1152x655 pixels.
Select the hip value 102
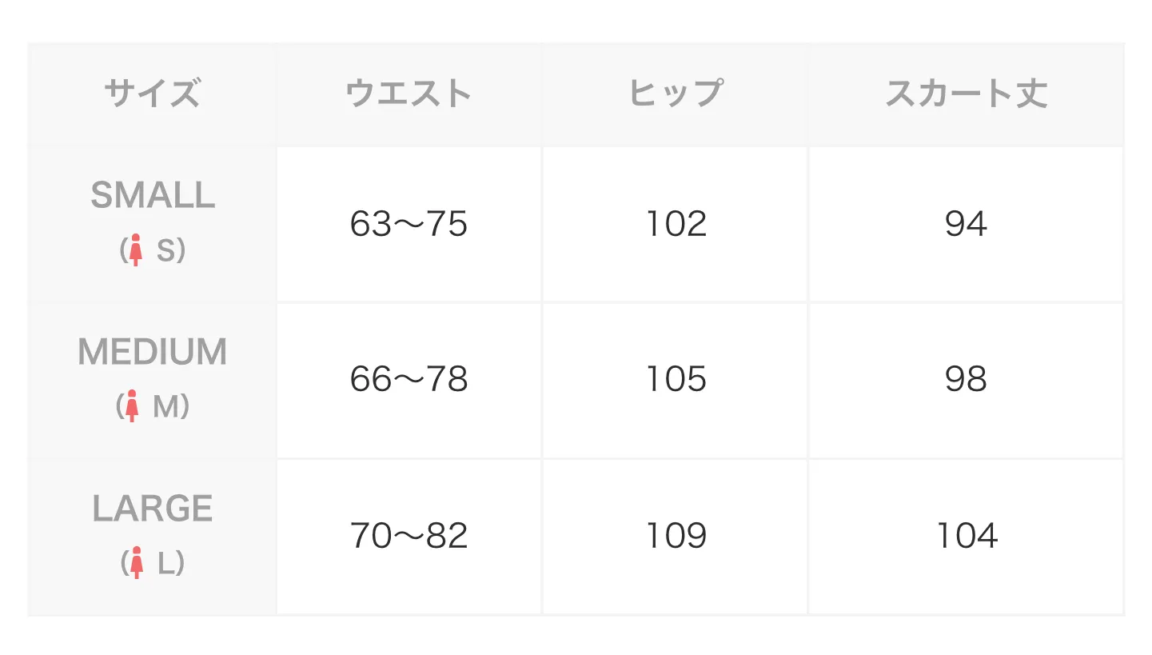click(x=676, y=224)
